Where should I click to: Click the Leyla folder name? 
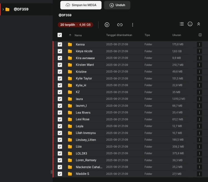click(80, 126)
